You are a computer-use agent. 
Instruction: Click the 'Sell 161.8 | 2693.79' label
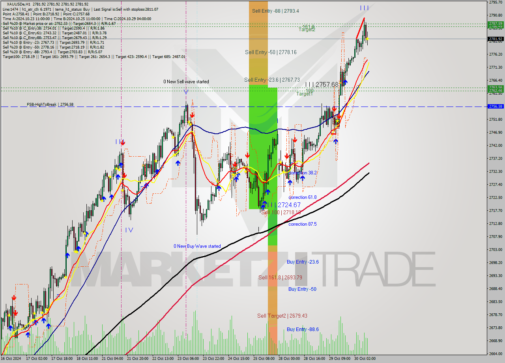[280, 277]
